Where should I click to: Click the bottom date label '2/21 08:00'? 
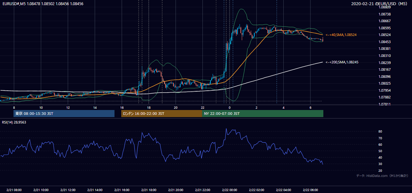[14, 190]
